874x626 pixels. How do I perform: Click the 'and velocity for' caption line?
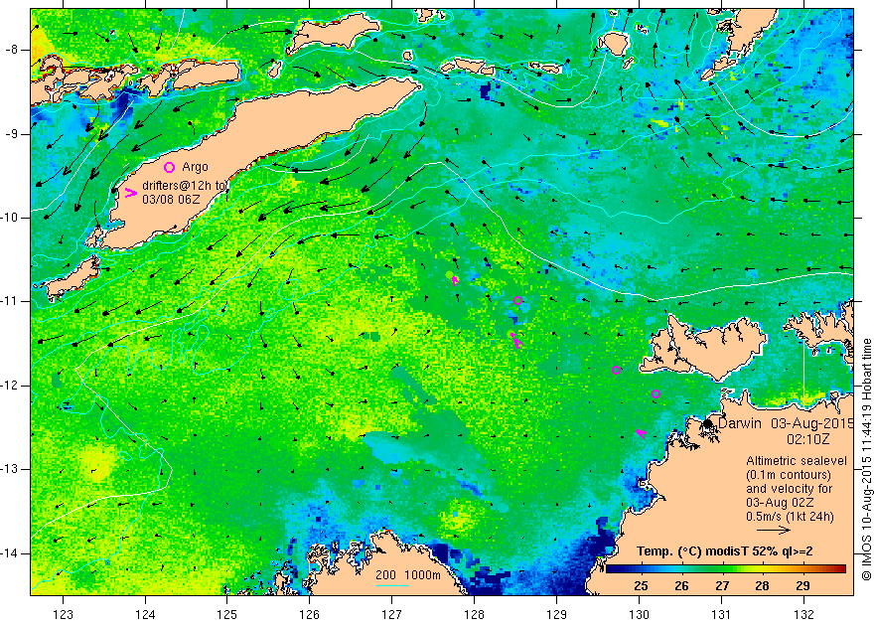pos(790,489)
